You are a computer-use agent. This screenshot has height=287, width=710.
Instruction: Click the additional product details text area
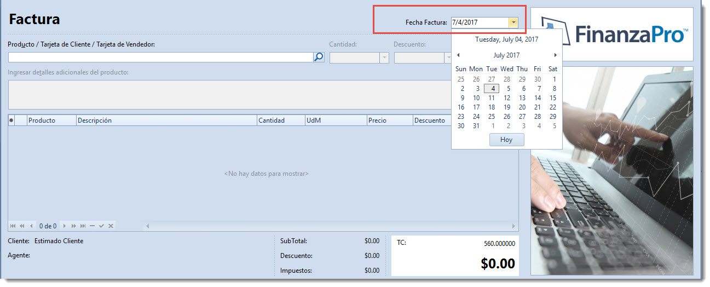point(230,94)
